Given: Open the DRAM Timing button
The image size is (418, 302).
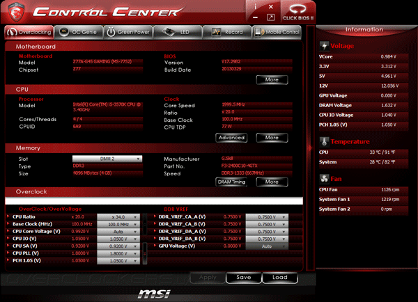Looking at the screenshot, I should pos(231,182).
